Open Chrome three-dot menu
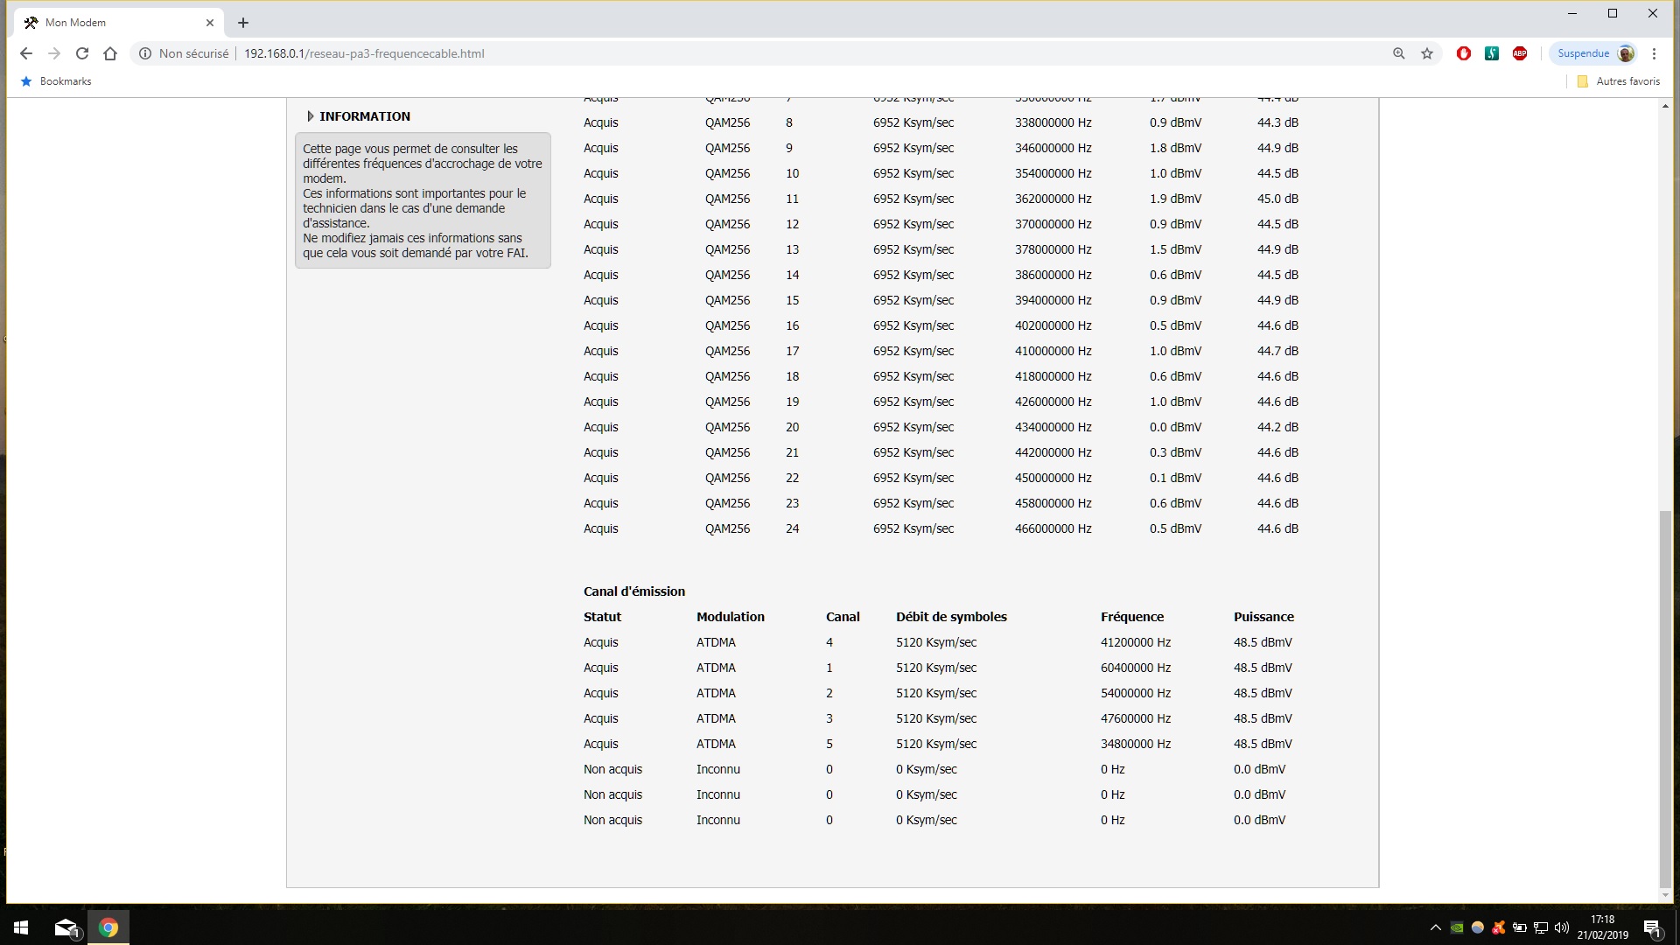 1654,53
